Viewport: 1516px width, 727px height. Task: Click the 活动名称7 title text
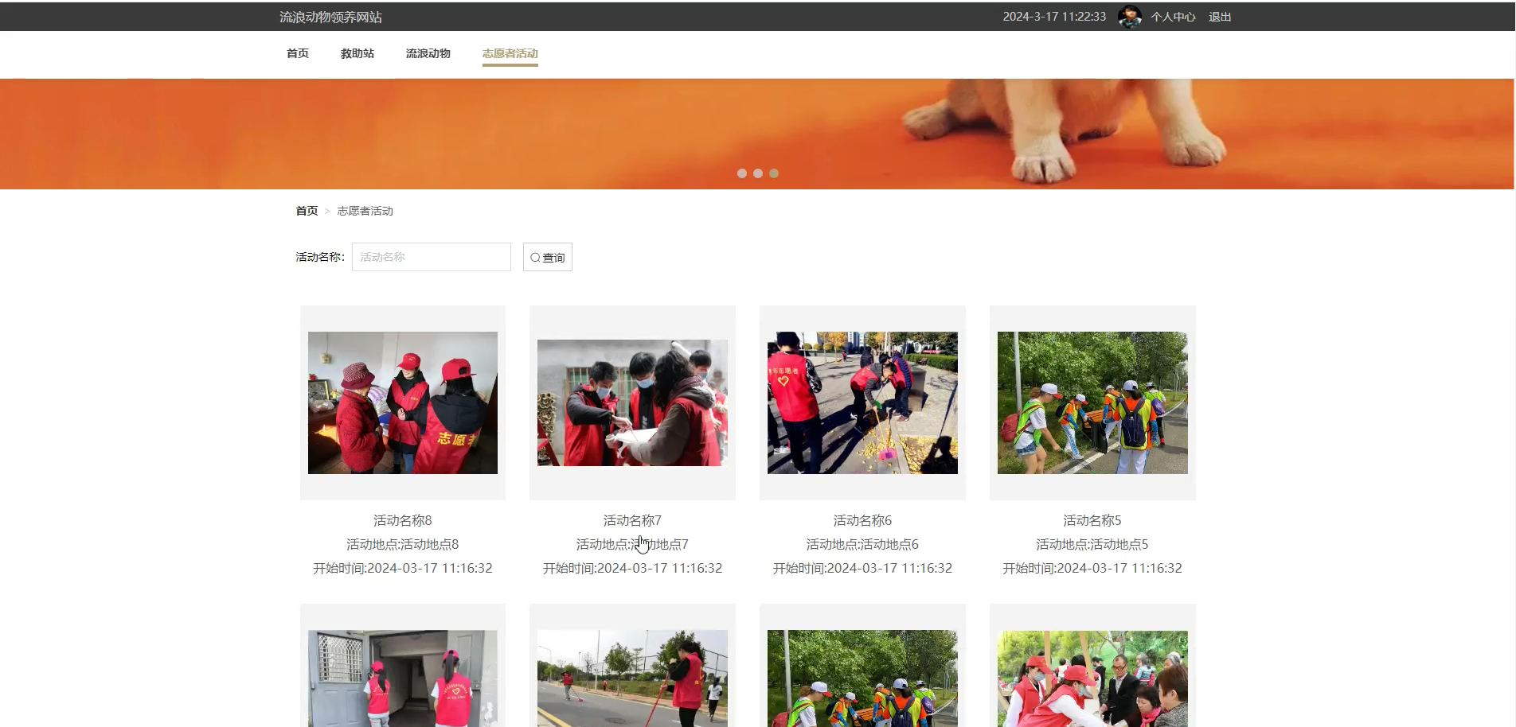tap(632, 520)
